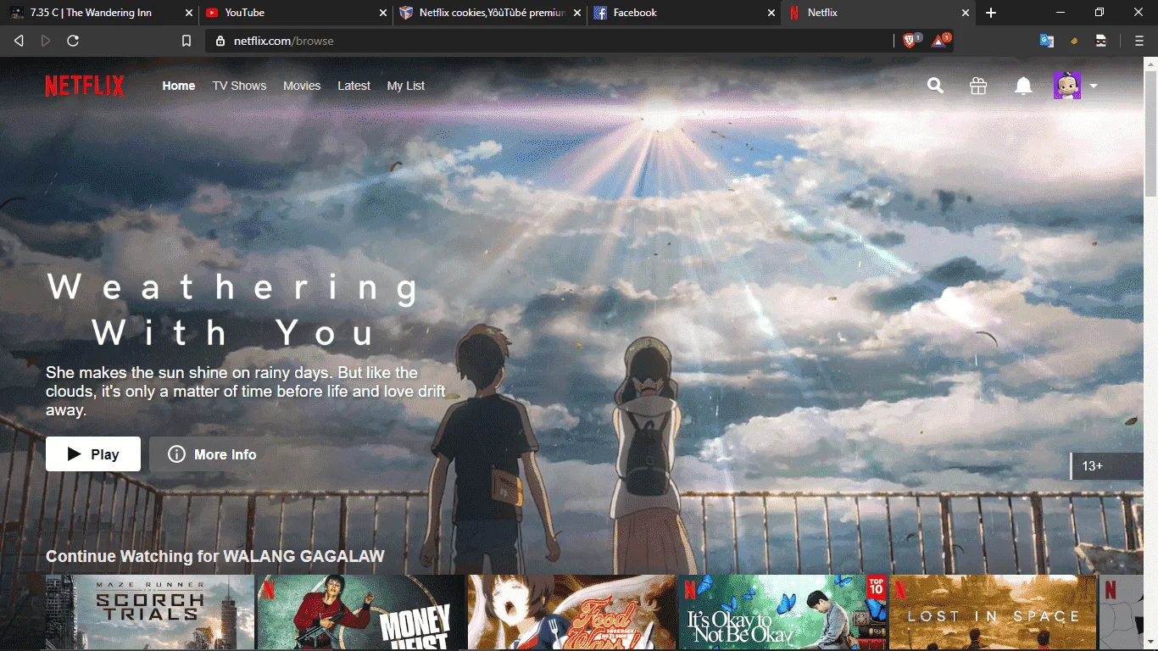Image resolution: width=1158 pixels, height=651 pixels.
Task: Open Netflix search with the magnifier icon
Action: pos(935,86)
